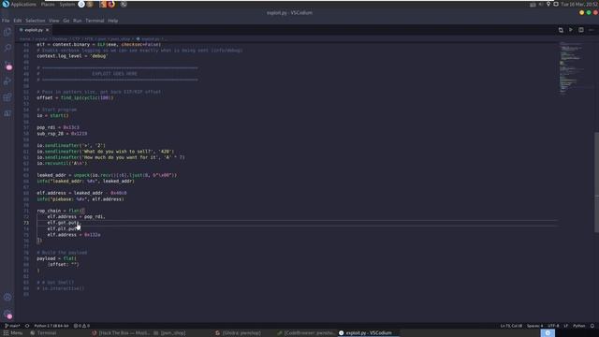Viewport: 599px width, 337px height.
Task: Switch to the Ghidra: pwnshop window
Action: click(x=238, y=333)
